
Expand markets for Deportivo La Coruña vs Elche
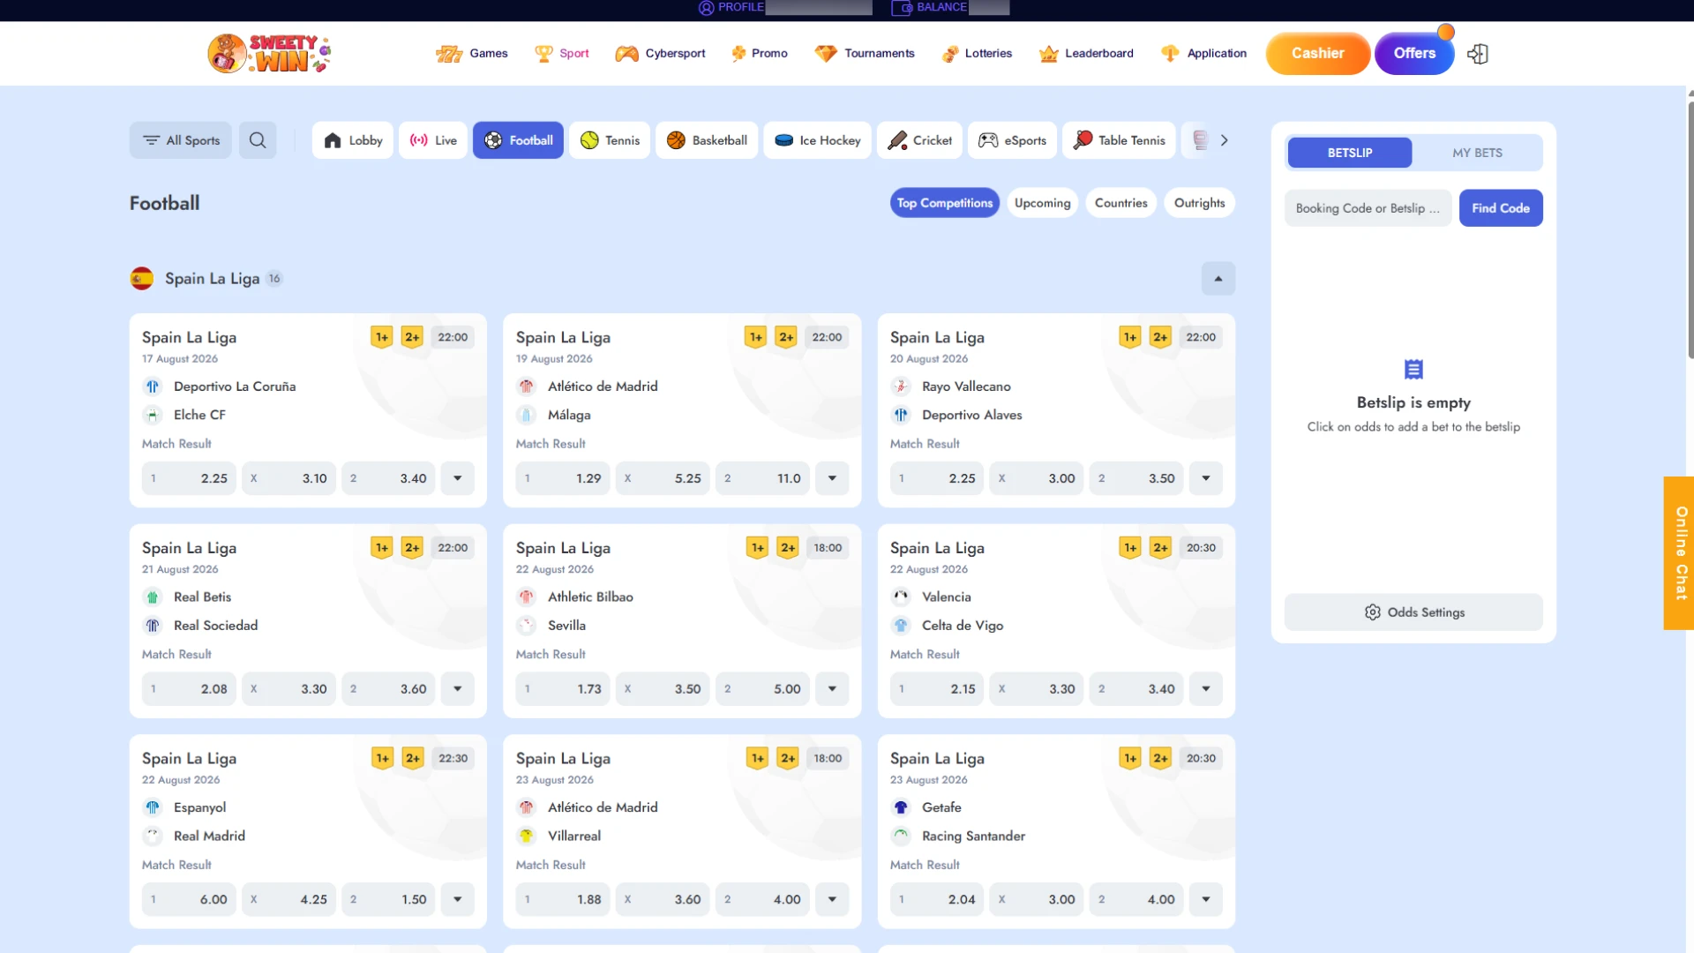[457, 478]
